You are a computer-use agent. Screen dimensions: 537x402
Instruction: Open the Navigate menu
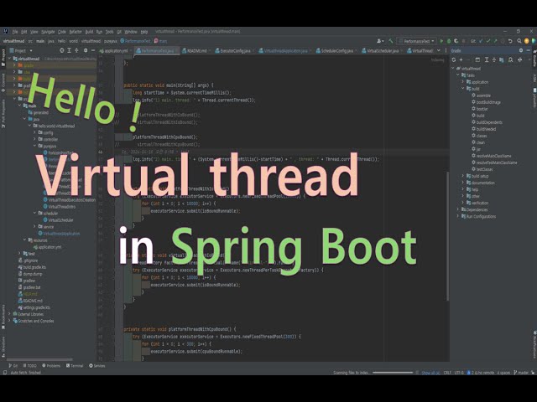[48, 32]
